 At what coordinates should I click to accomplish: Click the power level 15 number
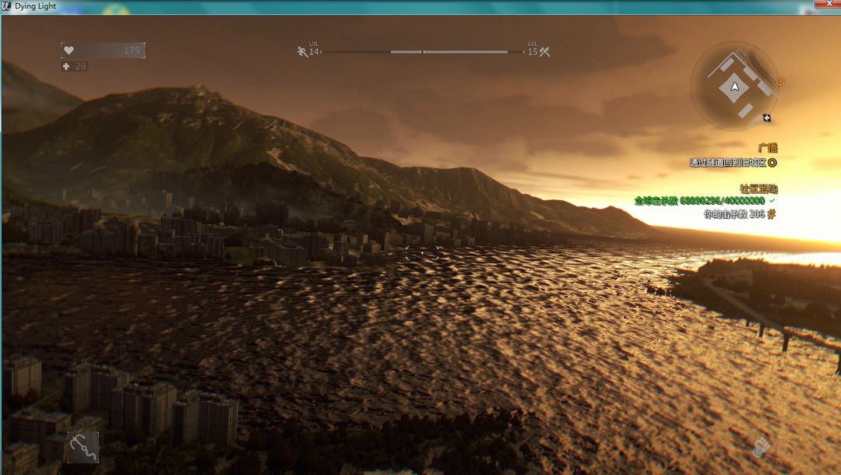[533, 52]
